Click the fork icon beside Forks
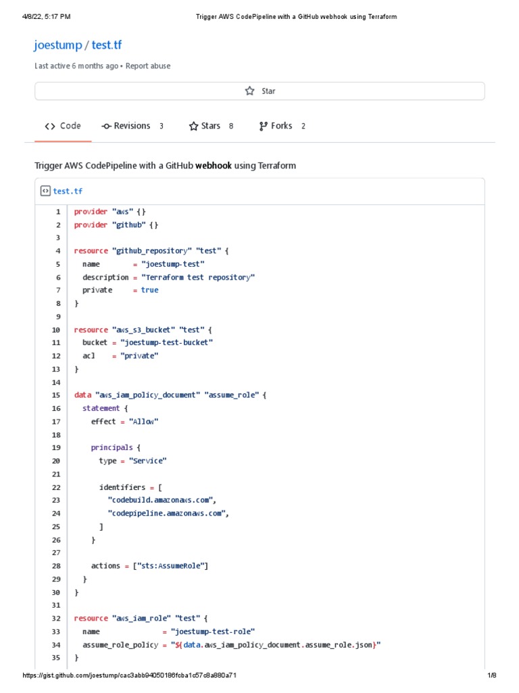 (x=264, y=127)
